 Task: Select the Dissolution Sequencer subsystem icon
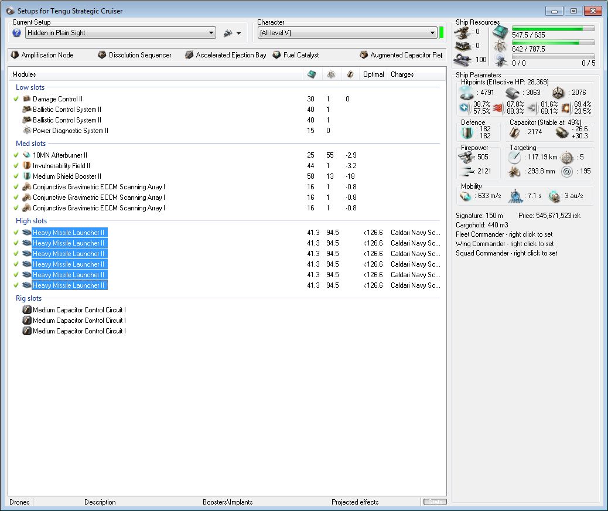103,55
